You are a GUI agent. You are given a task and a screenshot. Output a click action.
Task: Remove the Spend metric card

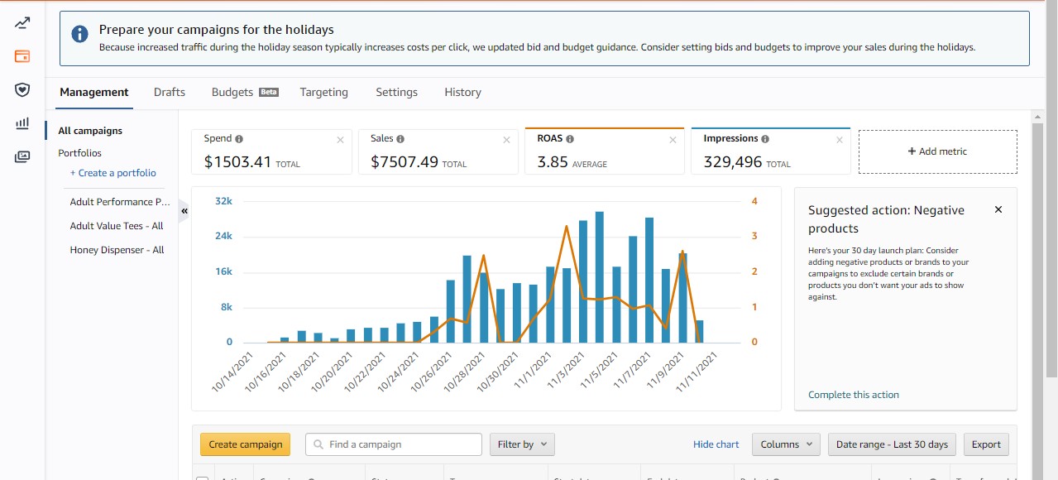(340, 140)
